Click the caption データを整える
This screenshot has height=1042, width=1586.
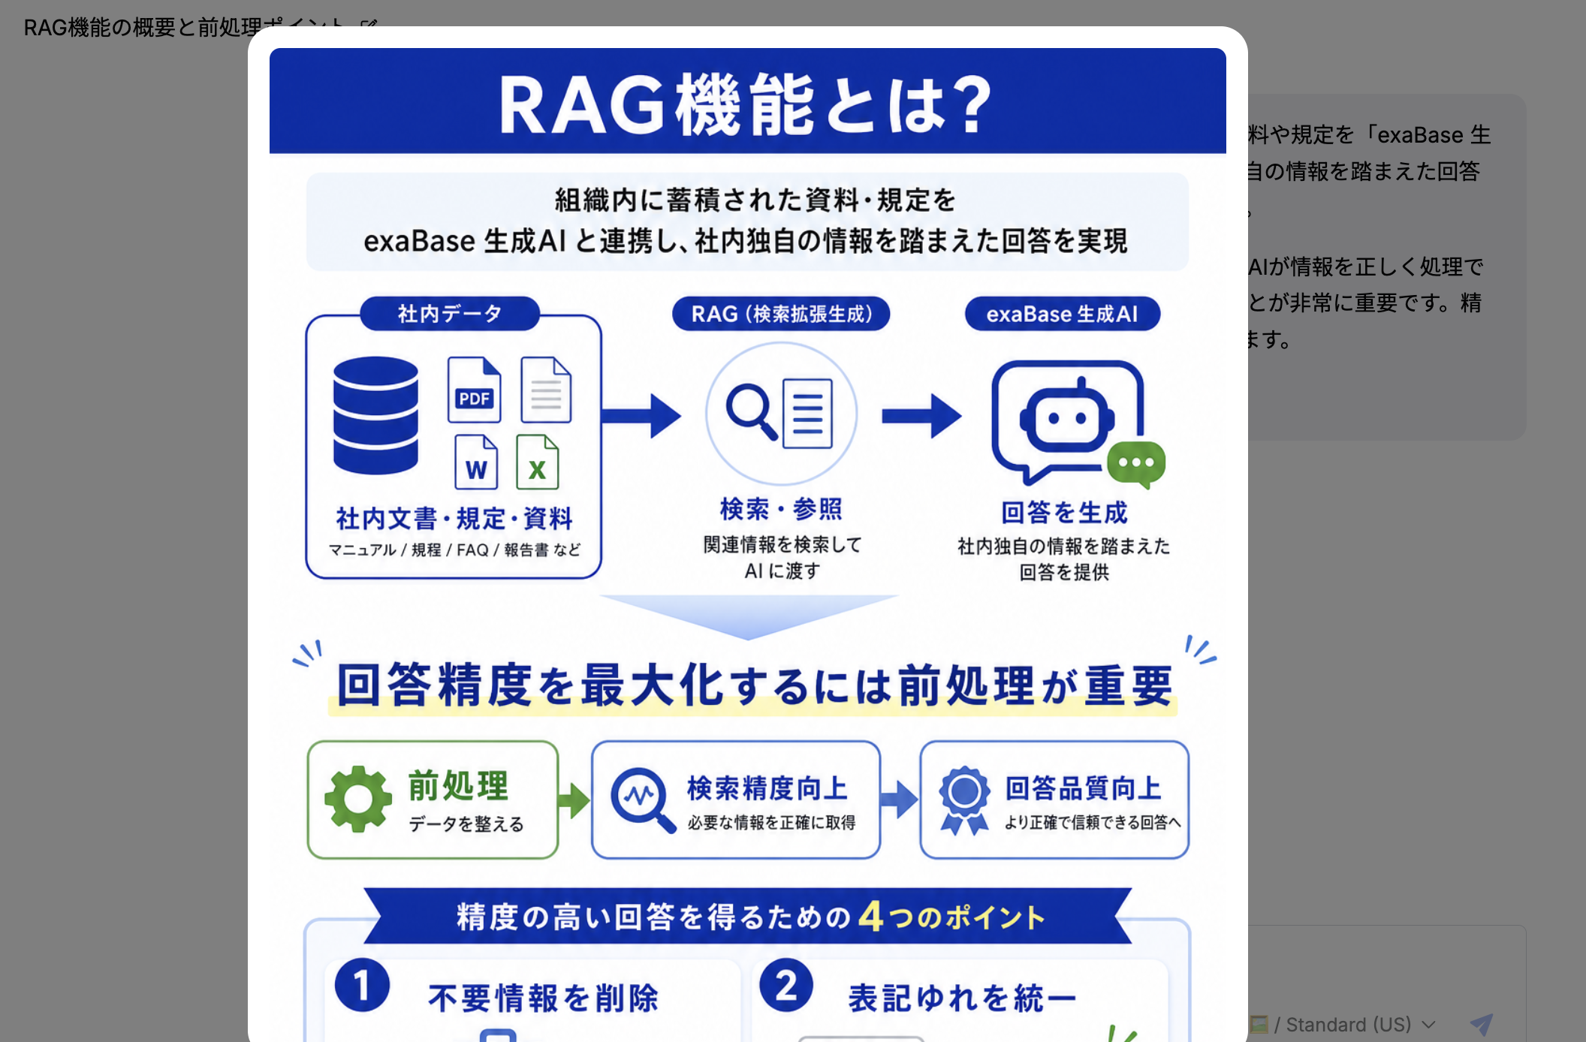click(466, 824)
